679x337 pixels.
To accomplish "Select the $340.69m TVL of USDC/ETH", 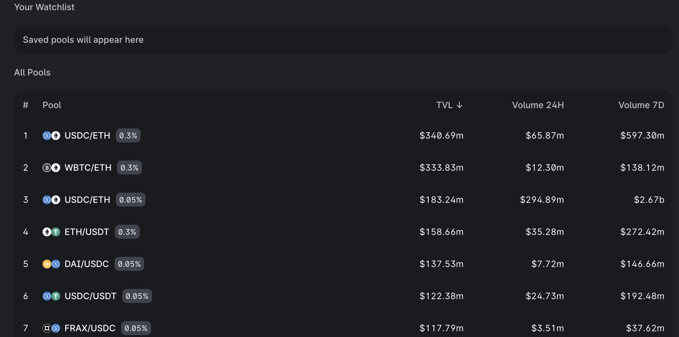I will coord(441,136).
